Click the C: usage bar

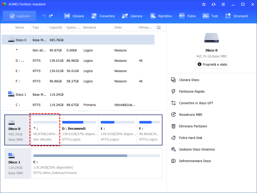click(97, 156)
